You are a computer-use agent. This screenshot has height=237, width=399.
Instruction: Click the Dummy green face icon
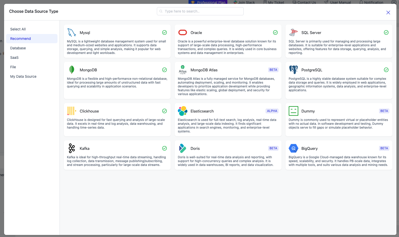pos(294,111)
